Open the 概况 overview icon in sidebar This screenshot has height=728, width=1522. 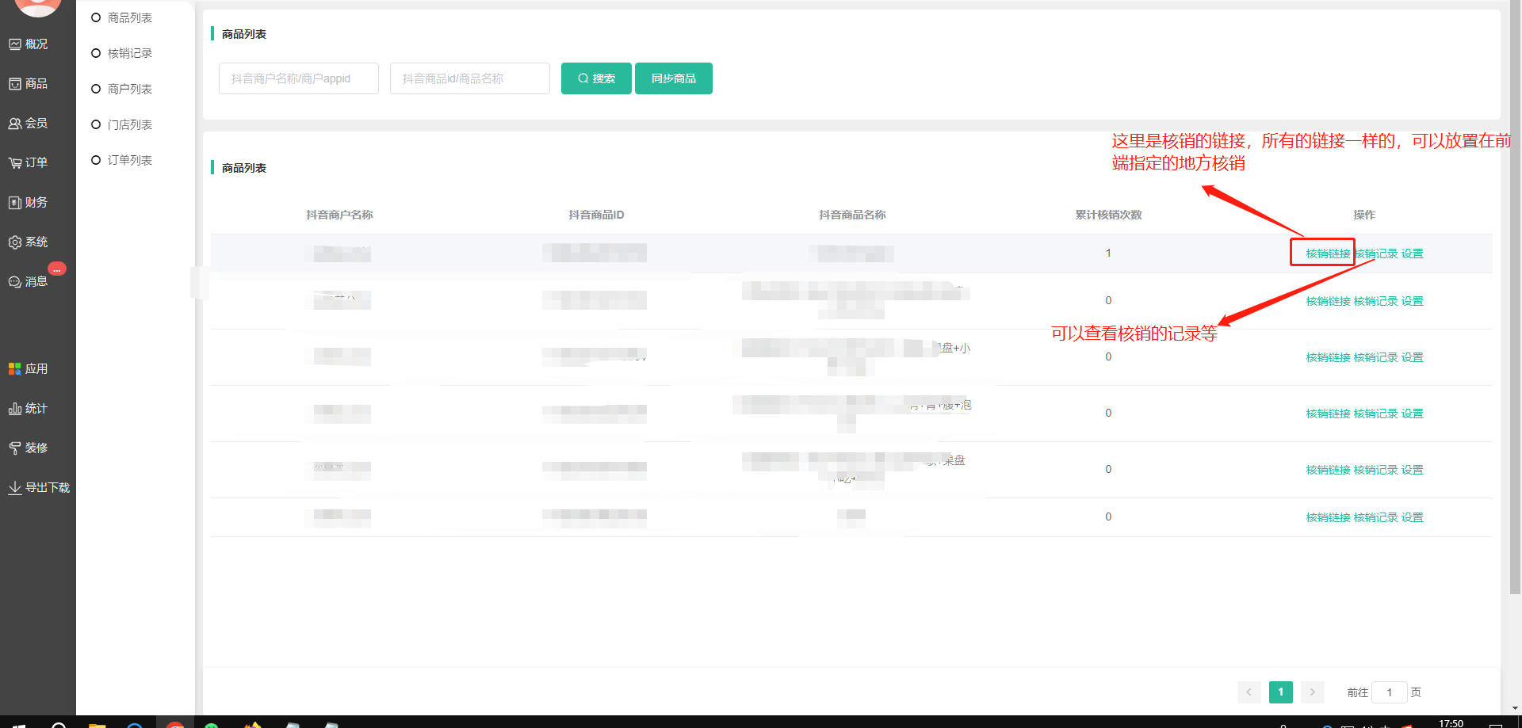[x=15, y=44]
